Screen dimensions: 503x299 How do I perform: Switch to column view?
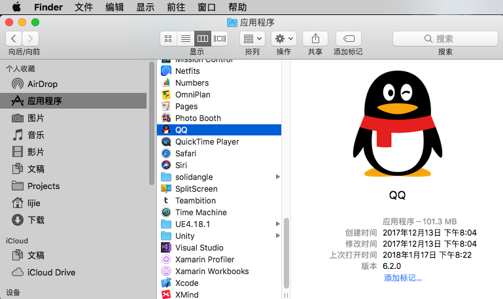[203, 39]
